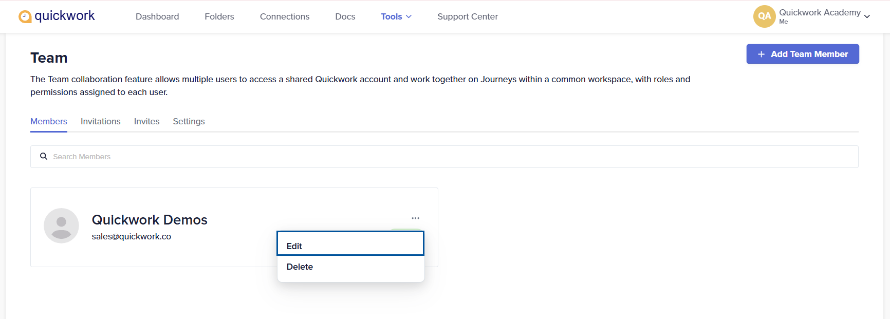Expand the Quickwork Academy account chevron

pos(867,16)
